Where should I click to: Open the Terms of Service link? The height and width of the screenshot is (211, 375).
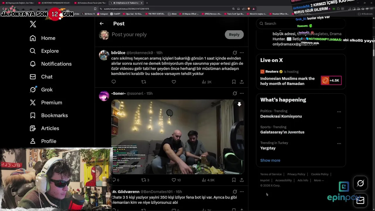271,174
